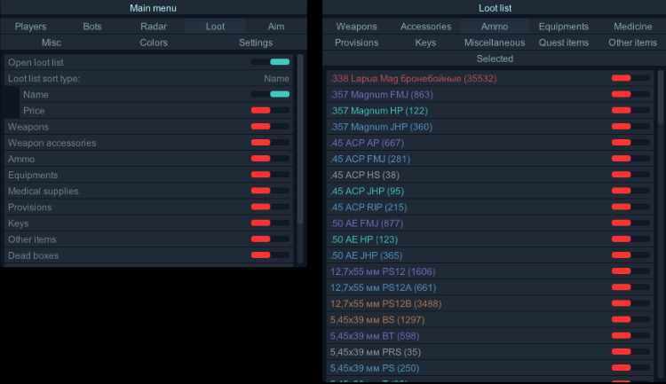Disable the Open loot list toggle

tap(270, 62)
